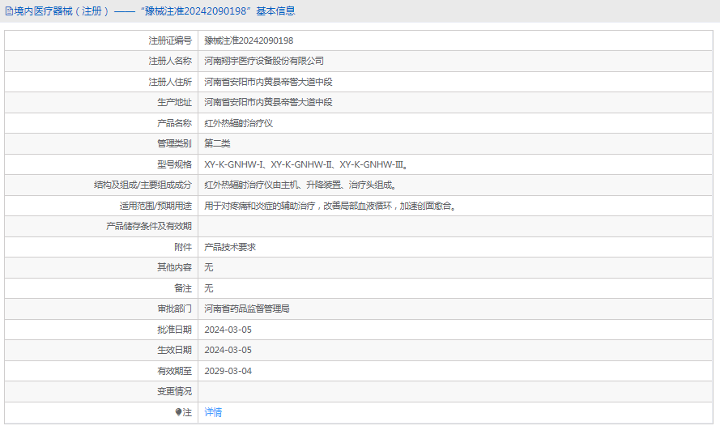Image resolution: width=720 pixels, height=430 pixels.
Task: Click attachment value 产品技术要求
Action: pos(230,247)
